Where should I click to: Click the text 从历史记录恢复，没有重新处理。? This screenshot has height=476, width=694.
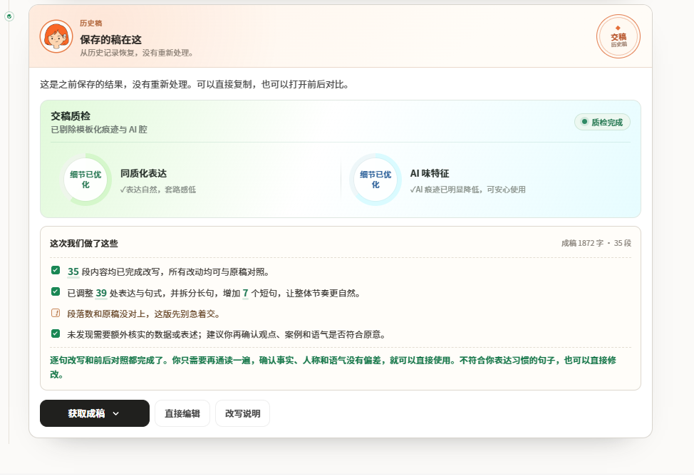pos(136,53)
